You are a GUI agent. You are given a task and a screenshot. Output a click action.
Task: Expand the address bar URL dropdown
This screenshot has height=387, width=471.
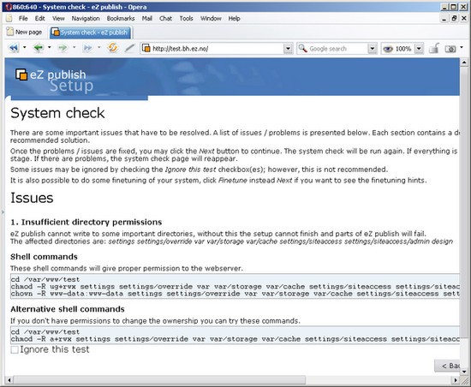(x=288, y=49)
